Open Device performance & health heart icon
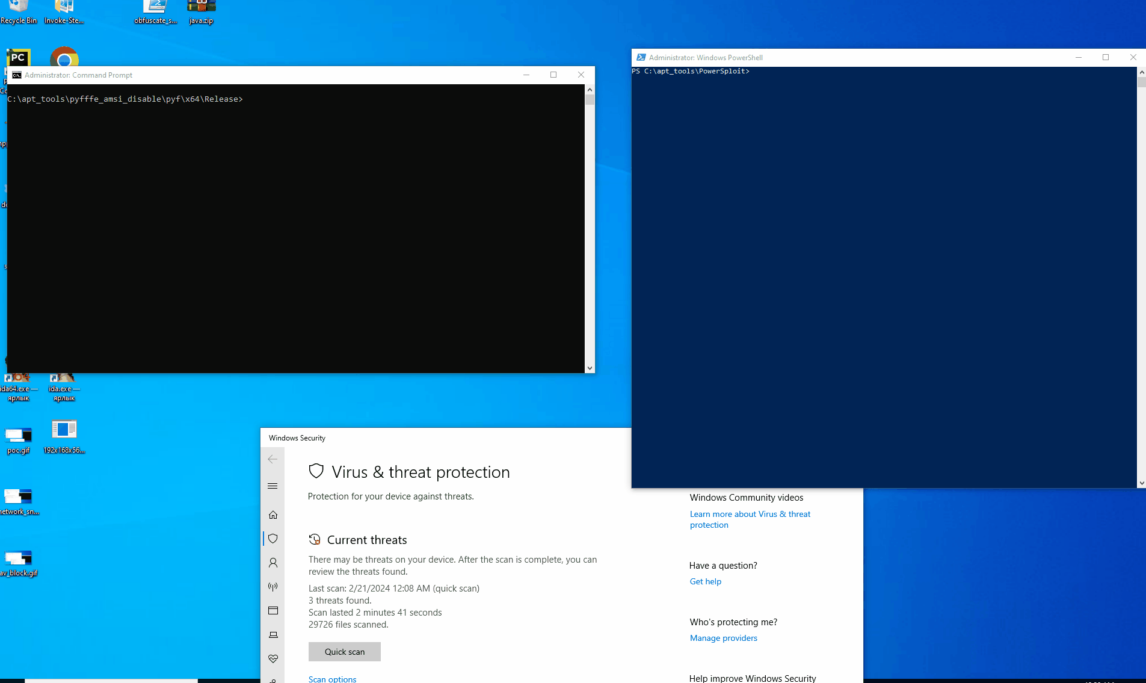The width and height of the screenshot is (1146, 683). point(273,659)
